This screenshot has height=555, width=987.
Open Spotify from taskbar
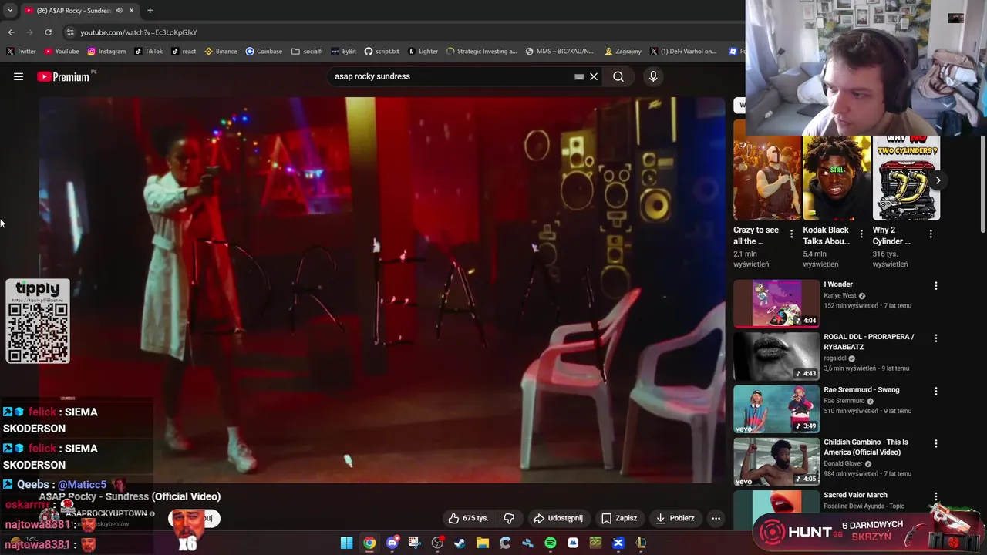click(x=550, y=543)
